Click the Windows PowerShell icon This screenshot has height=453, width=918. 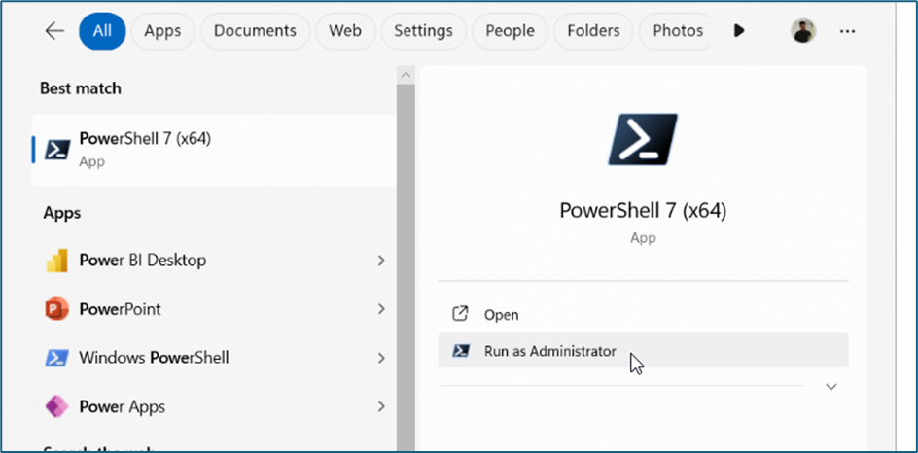(x=57, y=358)
